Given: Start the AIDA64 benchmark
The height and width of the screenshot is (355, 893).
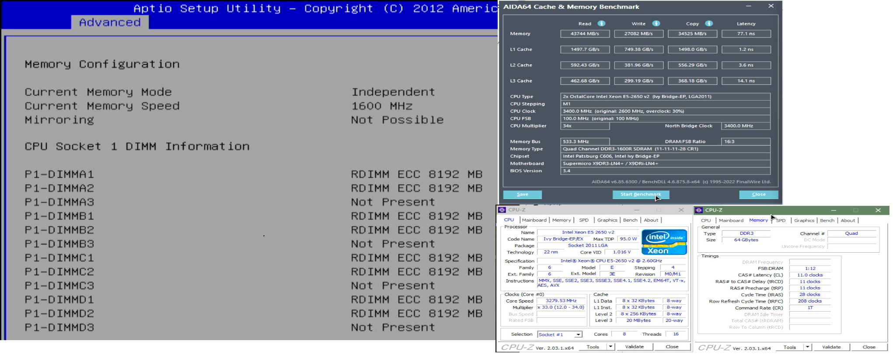Looking at the screenshot, I should pos(641,195).
